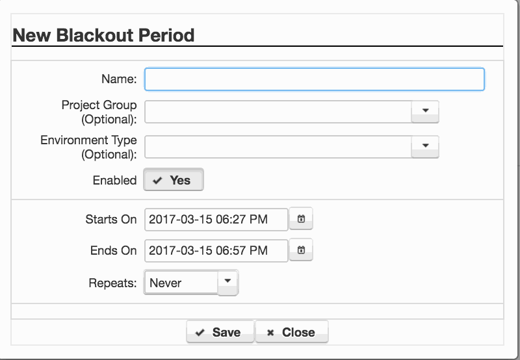The width and height of the screenshot is (520, 360).
Task: Click inside the Environment Type text box
Action: (278, 147)
